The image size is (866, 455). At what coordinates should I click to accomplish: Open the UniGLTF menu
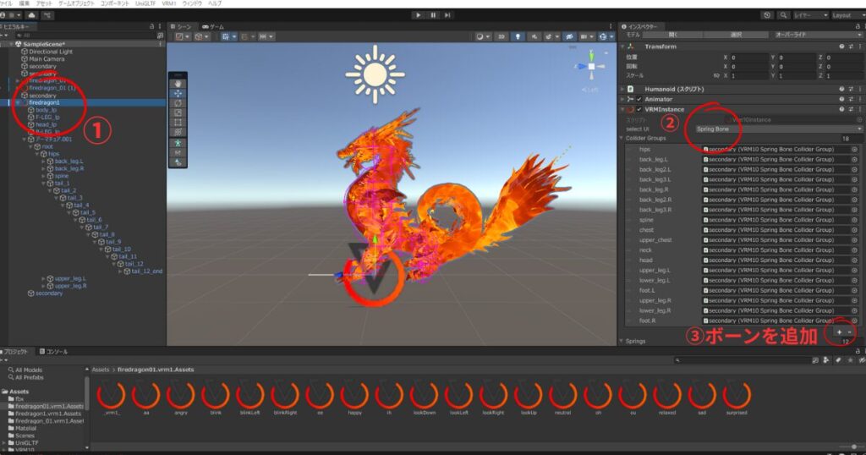pyautogui.click(x=145, y=3)
